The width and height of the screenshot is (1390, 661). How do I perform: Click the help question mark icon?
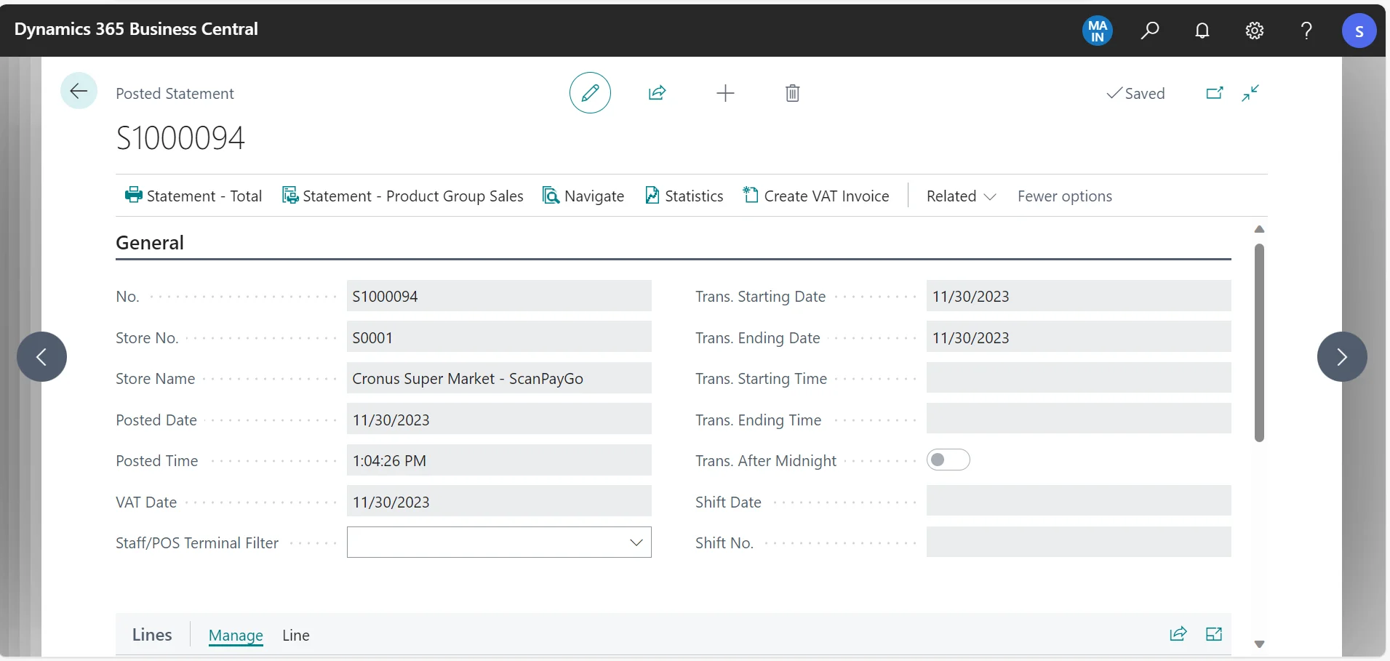[x=1306, y=31]
